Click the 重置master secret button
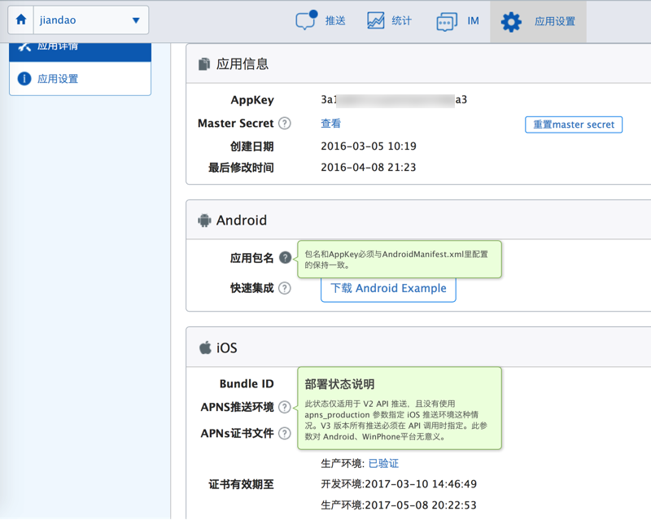Screen dimensions: 651x520 click(x=574, y=125)
